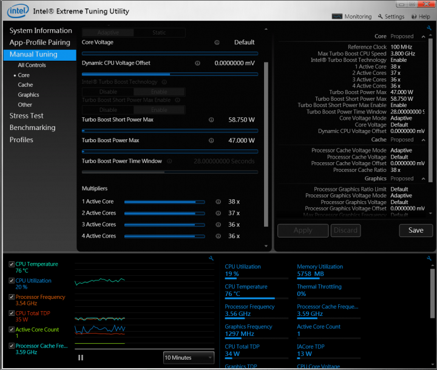The height and width of the screenshot is (370, 437).
Task: Click info icon for Turbo Boost Power Time Window
Action: [x=169, y=161]
